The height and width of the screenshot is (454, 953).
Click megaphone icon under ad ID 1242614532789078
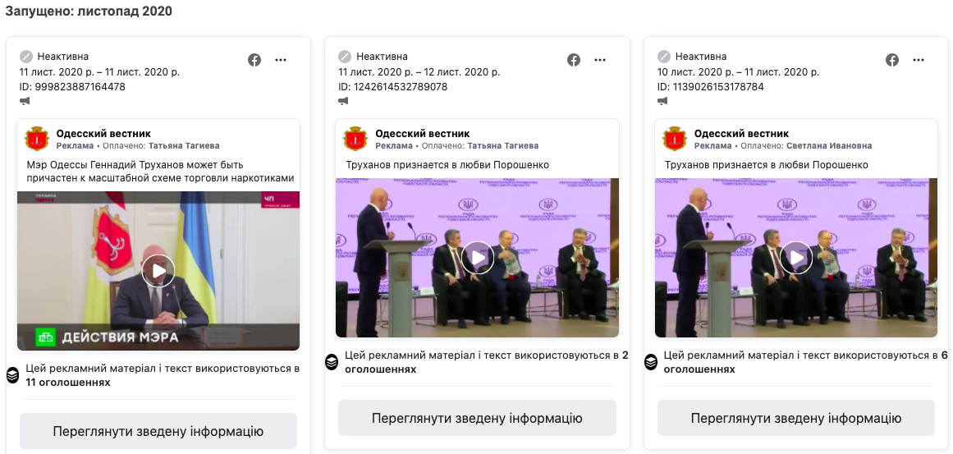343,101
